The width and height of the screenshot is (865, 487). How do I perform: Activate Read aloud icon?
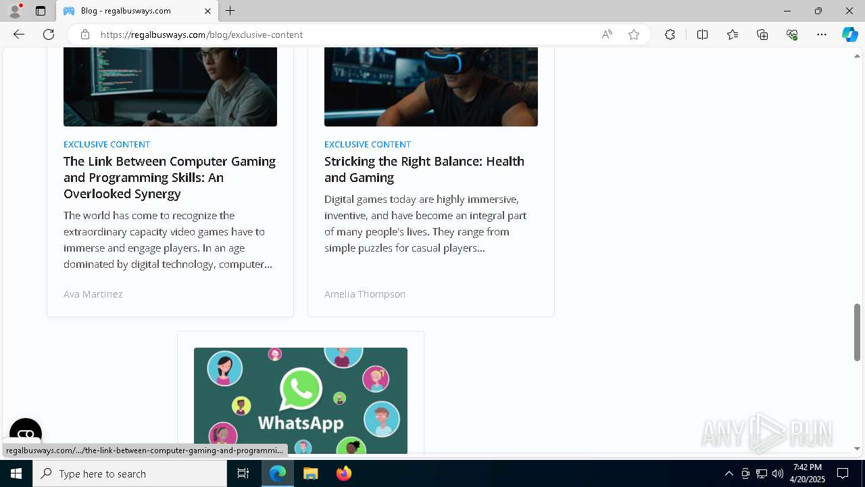pos(607,34)
